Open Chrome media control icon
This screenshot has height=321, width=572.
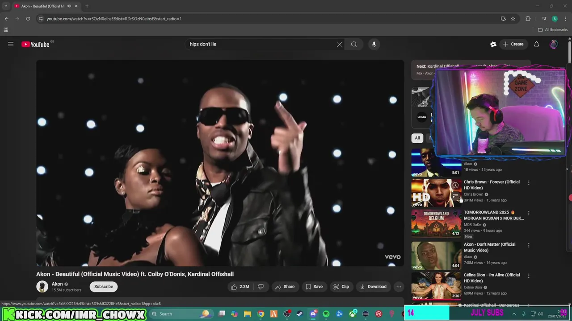(544, 19)
